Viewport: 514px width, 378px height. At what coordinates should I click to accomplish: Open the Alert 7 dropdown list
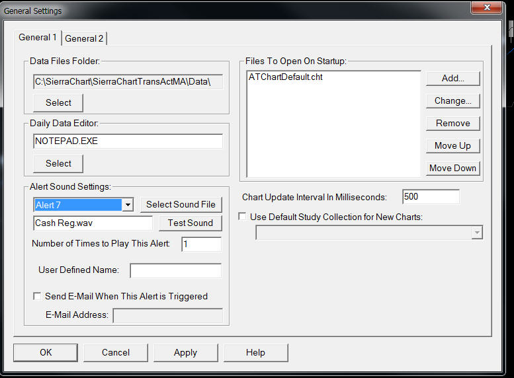click(x=128, y=205)
